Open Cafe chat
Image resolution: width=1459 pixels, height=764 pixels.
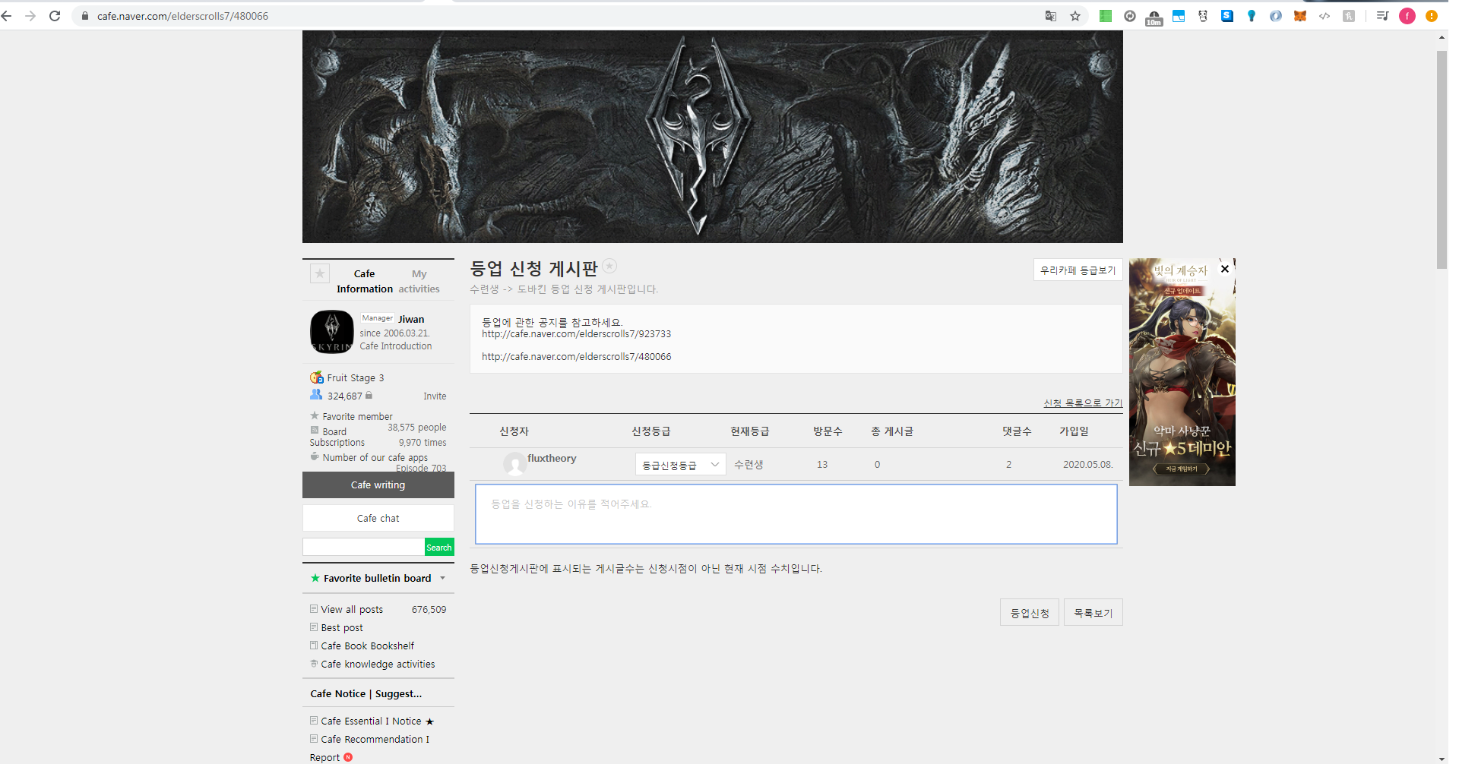378,518
